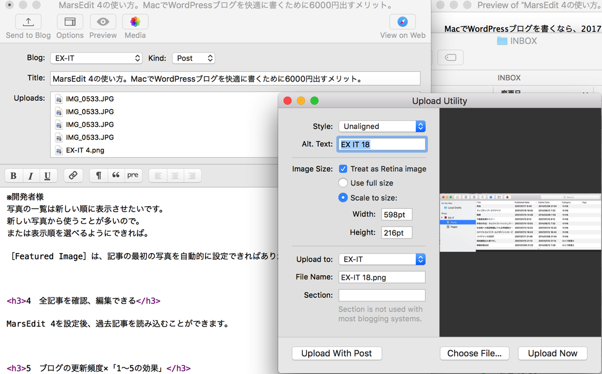Select the Use full size radio button
The height and width of the screenshot is (374, 602).
click(x=343, y=182)
